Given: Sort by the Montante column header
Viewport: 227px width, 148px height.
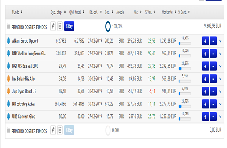Looking at the screenshot, I should pos(168,12).
